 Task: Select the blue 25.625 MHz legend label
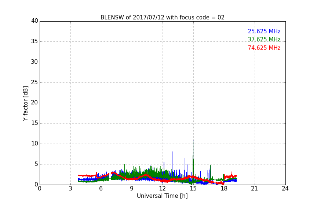coord(264,31)
